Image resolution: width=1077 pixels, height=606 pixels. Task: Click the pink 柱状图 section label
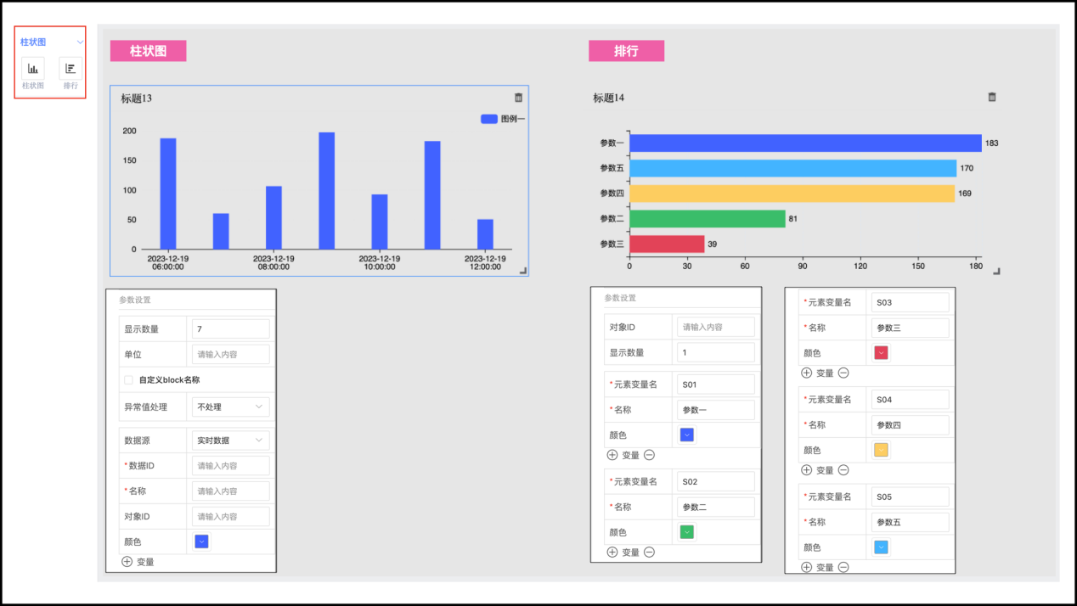point(148,51)
